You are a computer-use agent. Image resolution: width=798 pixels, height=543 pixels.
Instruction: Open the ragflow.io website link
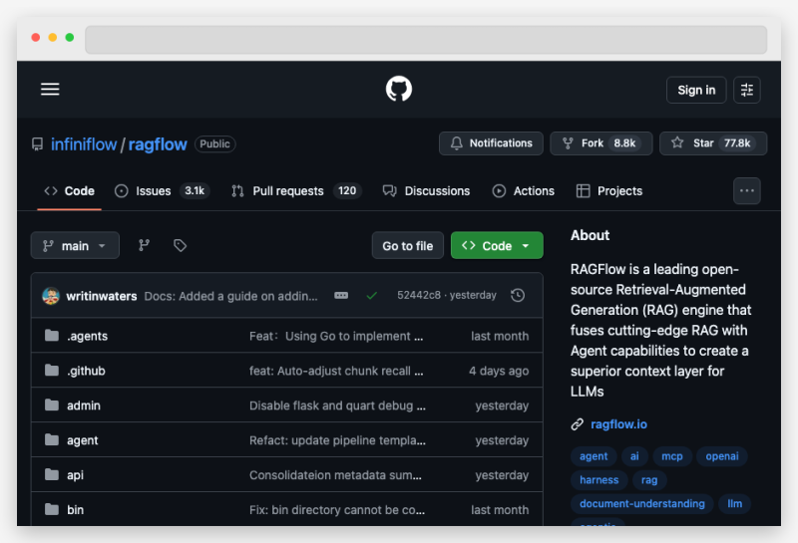coord(618,424)
